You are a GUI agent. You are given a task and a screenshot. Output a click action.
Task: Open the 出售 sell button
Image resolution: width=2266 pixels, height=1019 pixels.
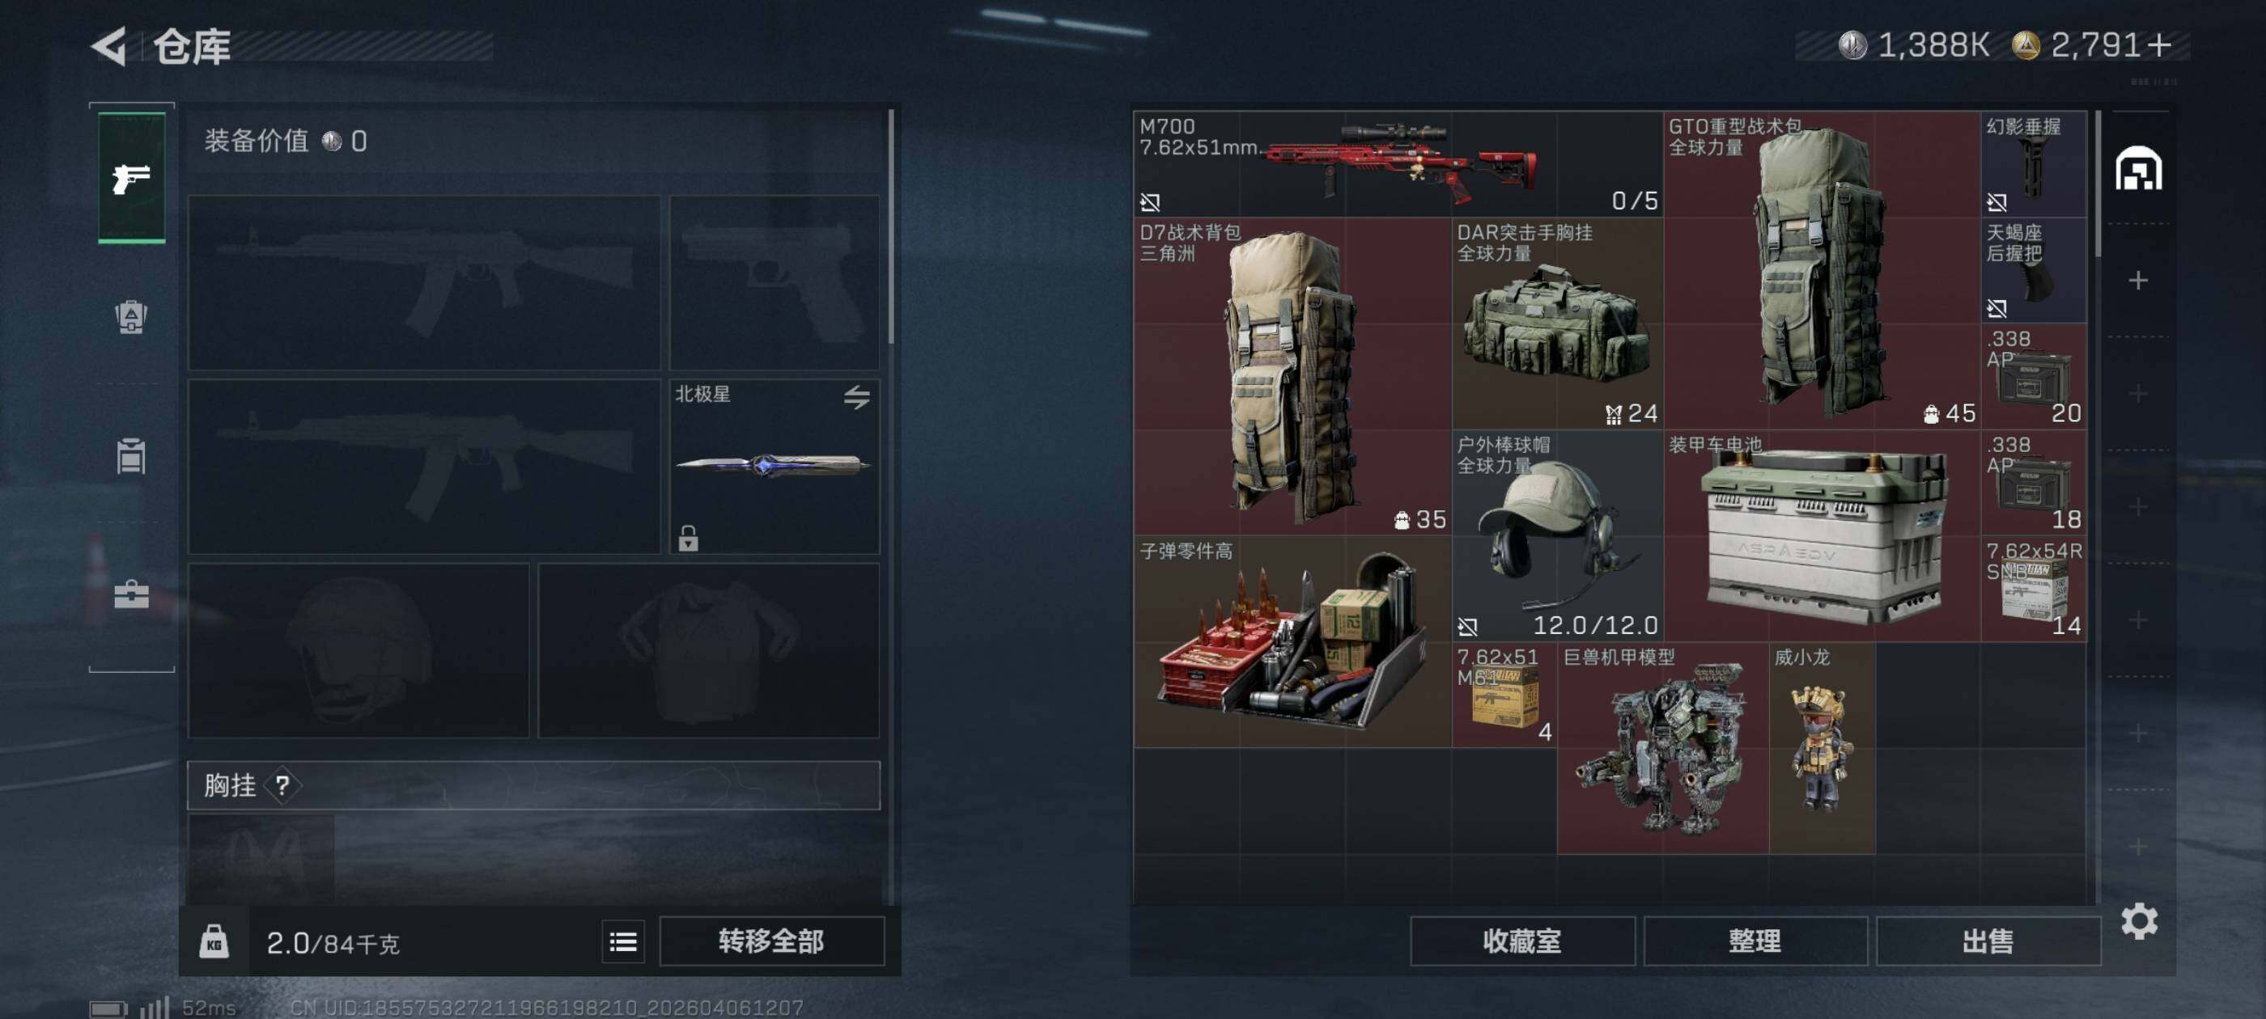(x=1988, y=941)
